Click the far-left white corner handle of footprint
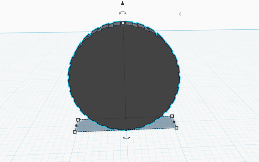 click(x=78, y=120)
